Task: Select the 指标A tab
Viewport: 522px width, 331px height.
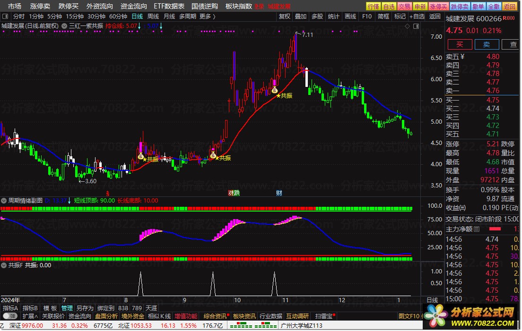Action: 10,308
